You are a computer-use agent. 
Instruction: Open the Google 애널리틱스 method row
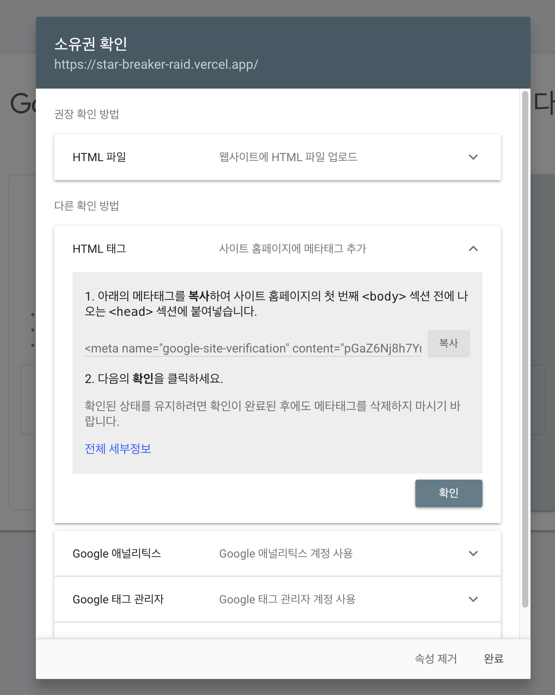277,553
